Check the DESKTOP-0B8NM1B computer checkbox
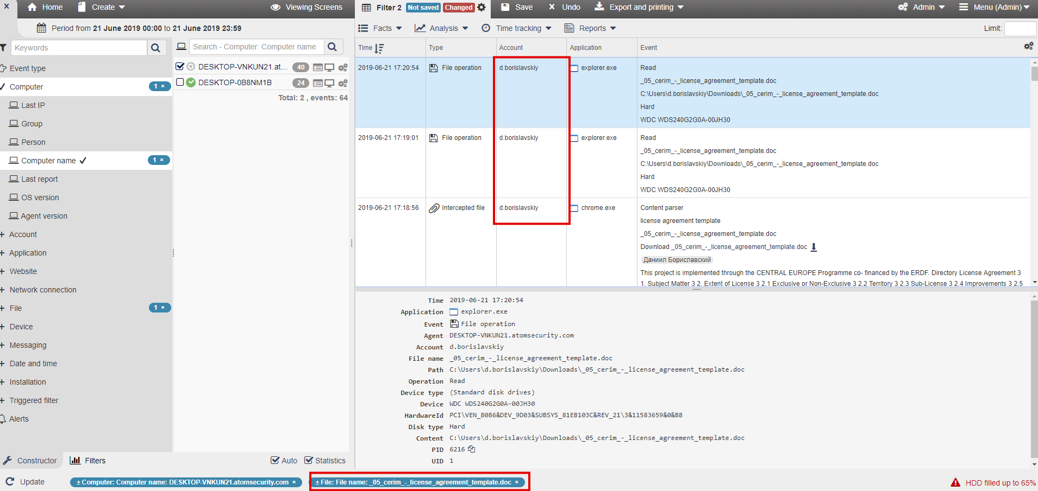Viewport: 1038px width, 491px height. 180,82
